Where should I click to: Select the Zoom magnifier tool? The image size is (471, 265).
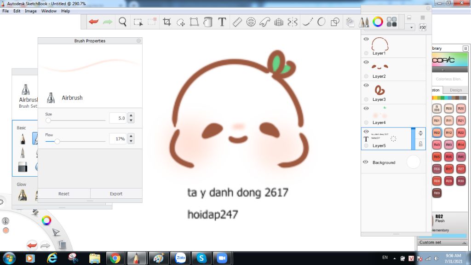[x=122, y=22]
